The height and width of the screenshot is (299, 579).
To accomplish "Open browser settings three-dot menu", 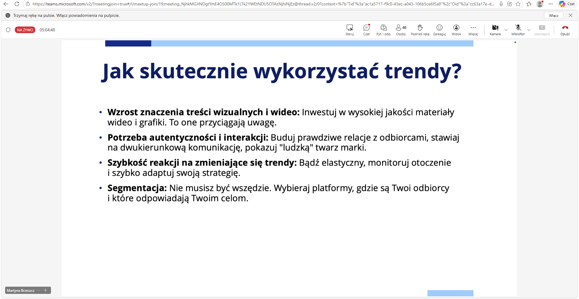I will click(x=551, y=4).
